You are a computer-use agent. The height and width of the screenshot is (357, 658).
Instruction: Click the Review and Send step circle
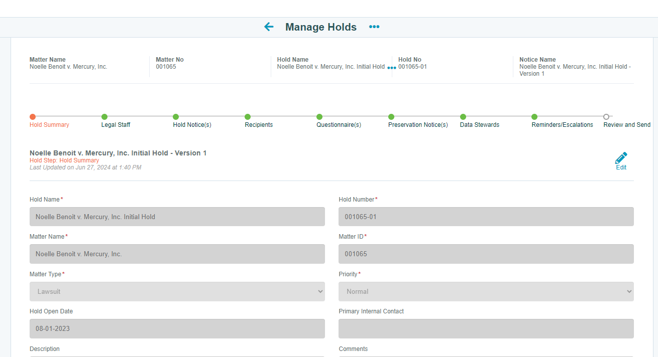(x=606, y=115)
